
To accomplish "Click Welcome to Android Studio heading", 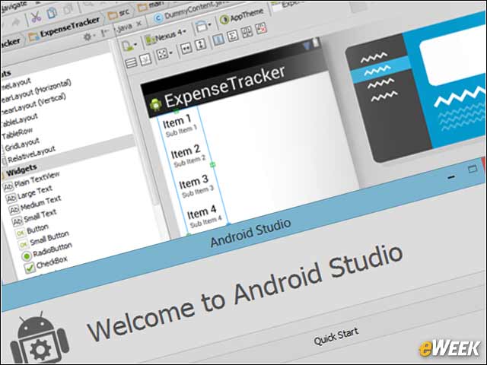I will click(245, 294).
